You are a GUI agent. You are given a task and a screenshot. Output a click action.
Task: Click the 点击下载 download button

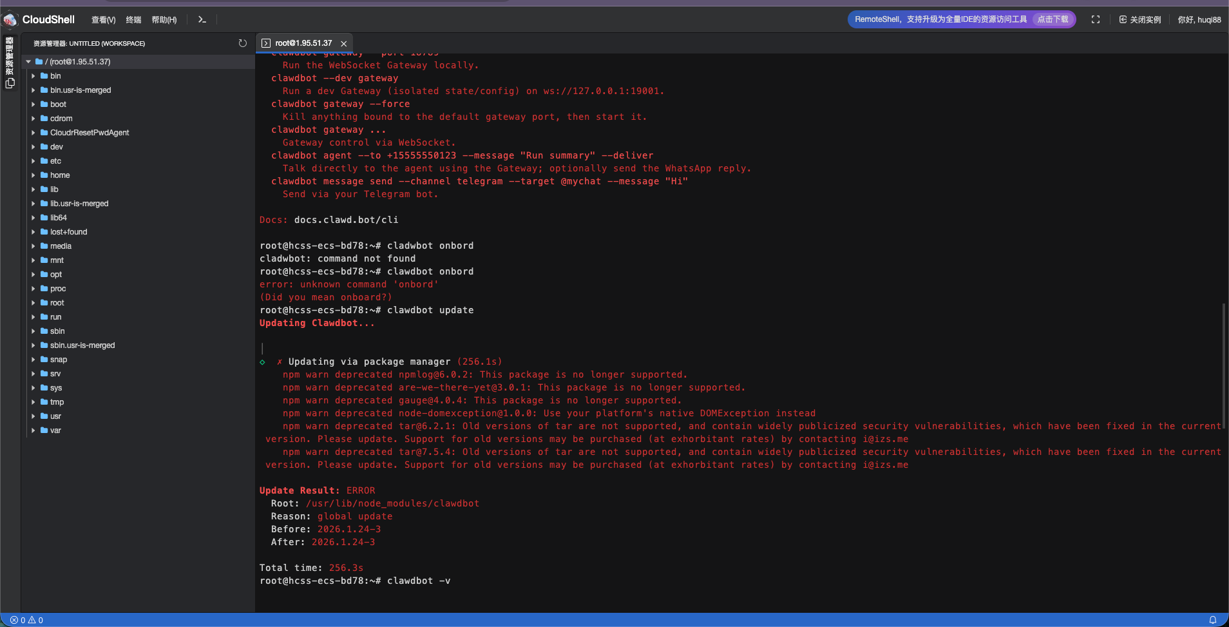tap(1053, 20)
